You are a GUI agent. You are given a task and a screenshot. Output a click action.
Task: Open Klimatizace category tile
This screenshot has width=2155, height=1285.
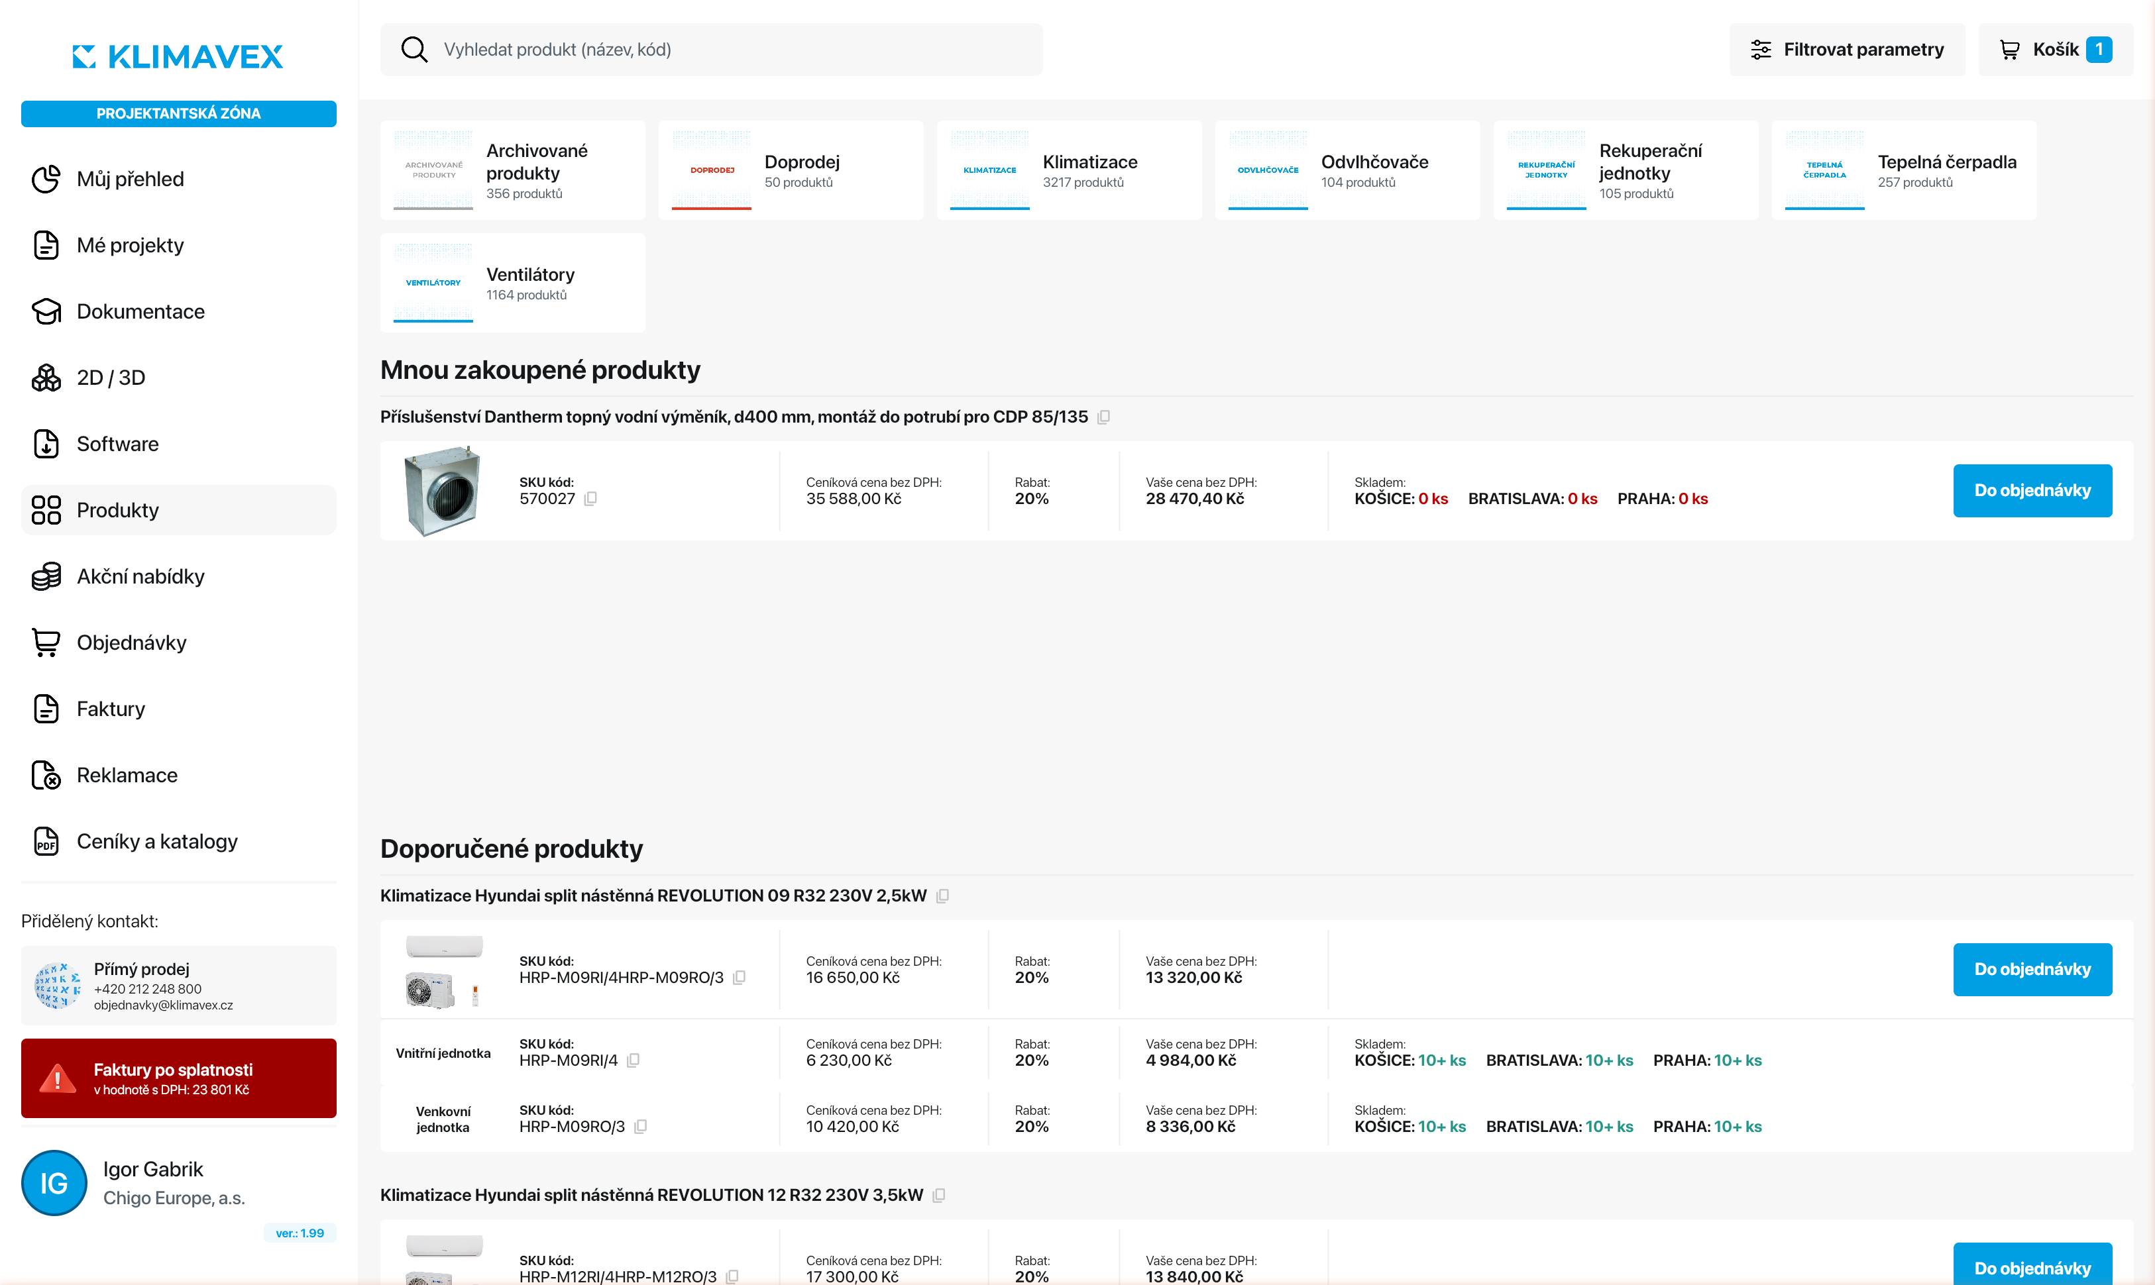[x=1069, y=171]
